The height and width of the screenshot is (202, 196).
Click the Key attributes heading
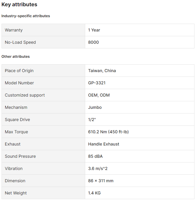[x=19, y=4]
